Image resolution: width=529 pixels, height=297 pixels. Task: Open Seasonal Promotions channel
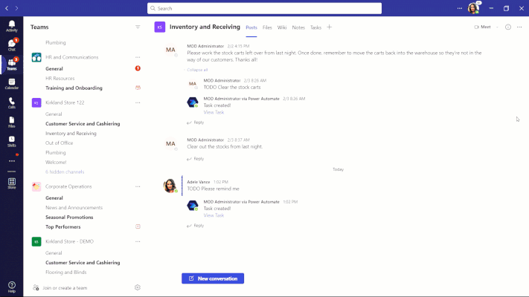click(x=69, y=218)
